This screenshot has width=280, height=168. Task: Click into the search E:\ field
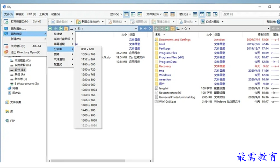click(250, 14)
